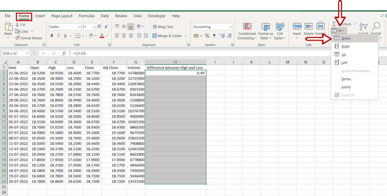
Task: Choose Series... in the Fill menu
Action: 355,79
